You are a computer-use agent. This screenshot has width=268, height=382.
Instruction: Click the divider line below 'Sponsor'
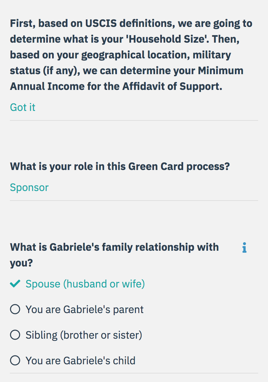[134, 201]
